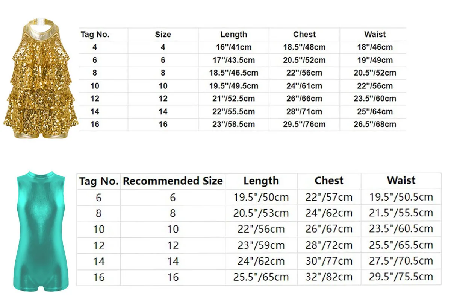451x301 pixels.
Task: Select the 32"/82cm chest cell
Action: [x=329, y=277]
